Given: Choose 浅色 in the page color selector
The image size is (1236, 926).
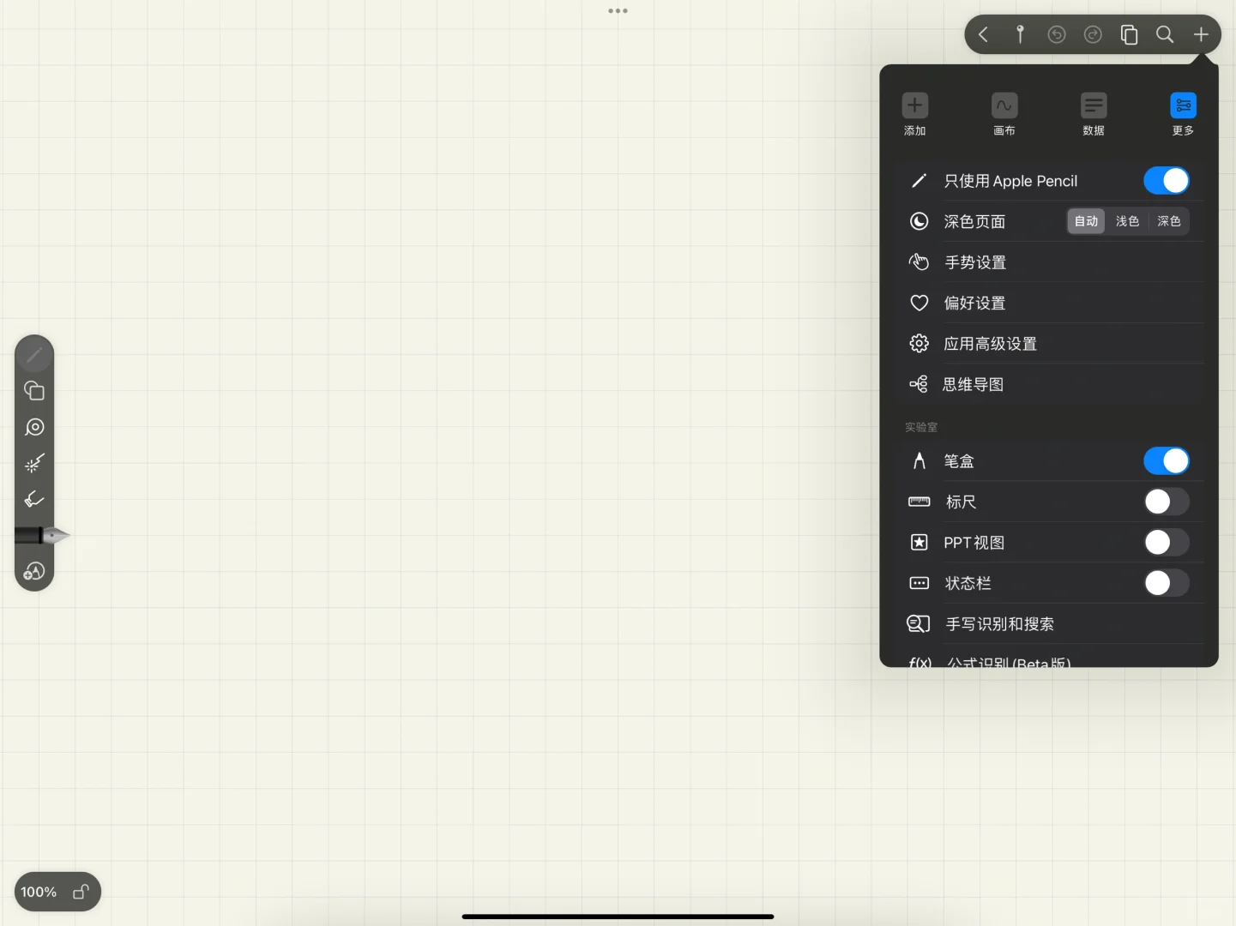Looking at the screenshot, I should pos(1126,221).
